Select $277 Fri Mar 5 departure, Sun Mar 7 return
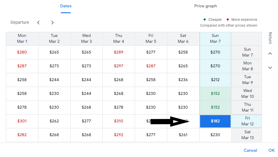 point(151,52)
